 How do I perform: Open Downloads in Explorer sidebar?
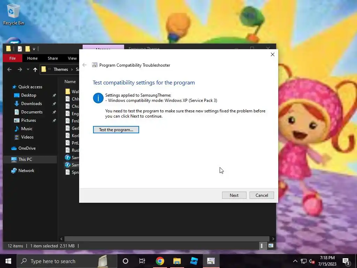pos(31,104)
